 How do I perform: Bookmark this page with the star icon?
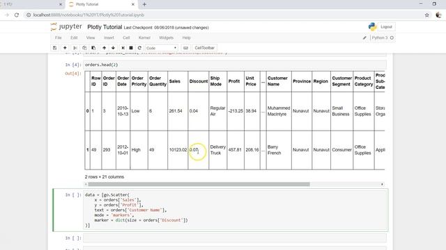tap(427, 15)
